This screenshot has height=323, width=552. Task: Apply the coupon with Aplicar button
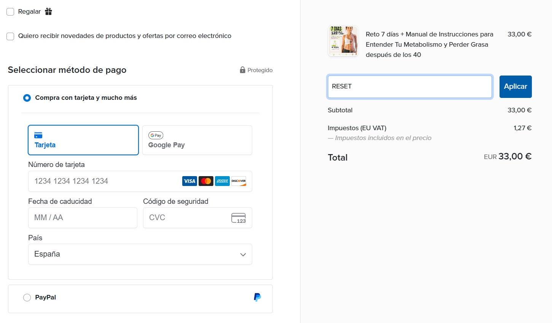(515, 87)
